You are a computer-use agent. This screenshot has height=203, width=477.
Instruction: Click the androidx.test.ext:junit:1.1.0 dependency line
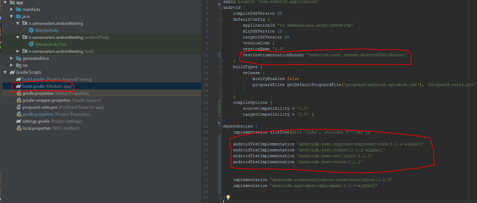[303, 156]
